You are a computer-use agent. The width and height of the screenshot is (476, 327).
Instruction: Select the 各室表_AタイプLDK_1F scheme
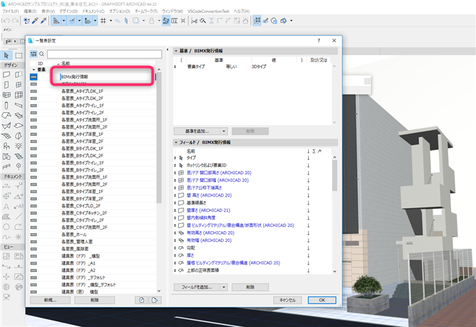coord(82,91)
